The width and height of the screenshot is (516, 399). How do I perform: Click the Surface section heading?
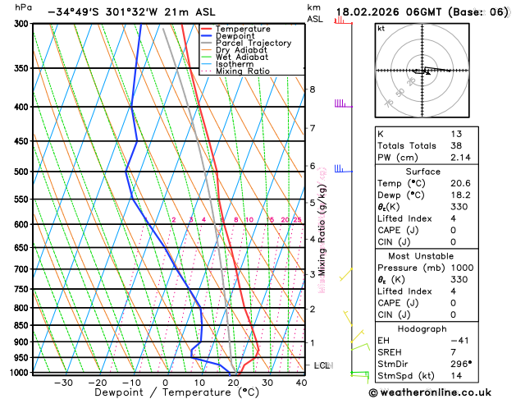(x=422, y=172)
